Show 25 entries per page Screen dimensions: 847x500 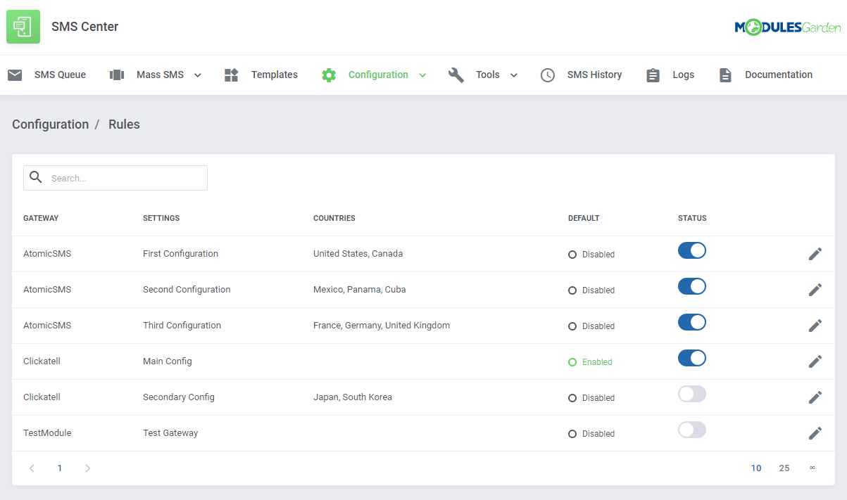[x=784, y=468]
